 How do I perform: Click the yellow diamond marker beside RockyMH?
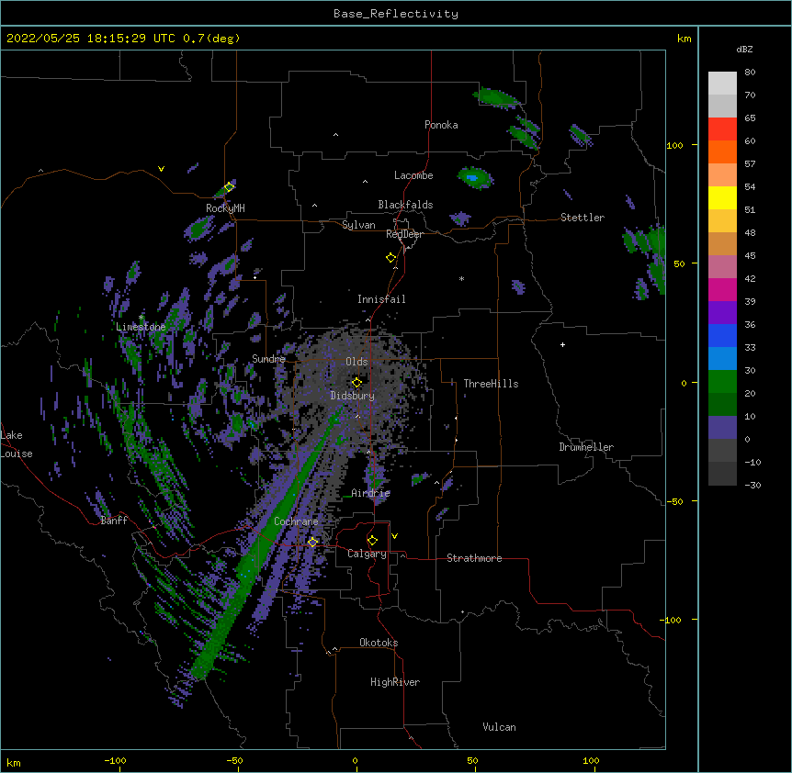pyautogui.click(x=229, y=186)
